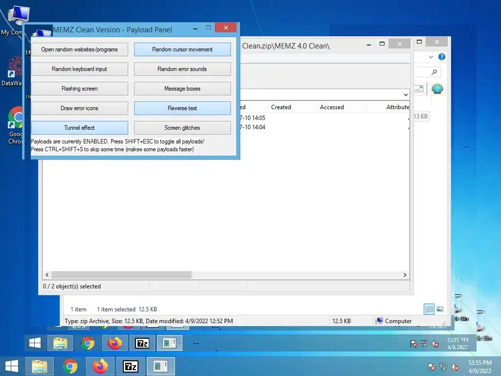Image resolution: width=501 pixels, height=376 pixels.
Task: Disable the Reverse text payload
Action: point(182,108)
